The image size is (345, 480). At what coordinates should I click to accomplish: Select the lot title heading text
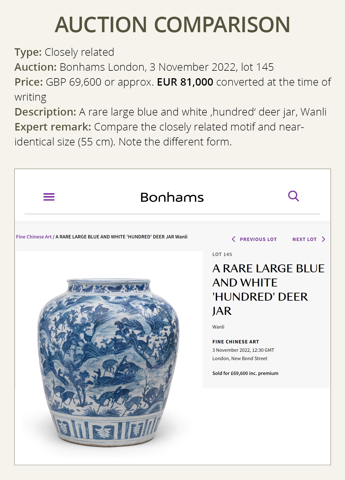coord(268,290)
